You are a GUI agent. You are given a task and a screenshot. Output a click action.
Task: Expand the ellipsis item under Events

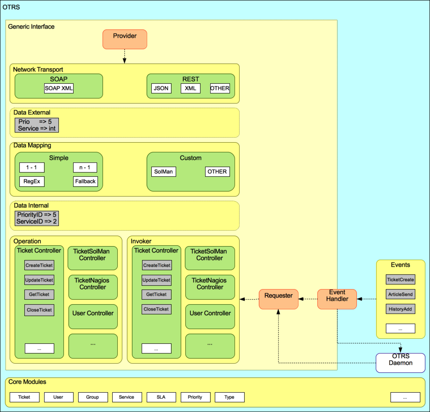coord(400,328)
